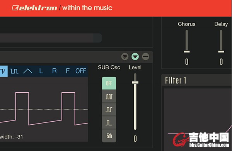232x151 pixels.
Task: Select the pulse square waveform icon
Action: coord(14,71)
